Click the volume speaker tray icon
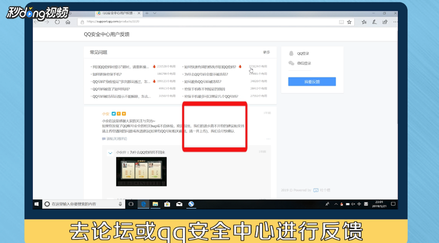 [353, 204]
